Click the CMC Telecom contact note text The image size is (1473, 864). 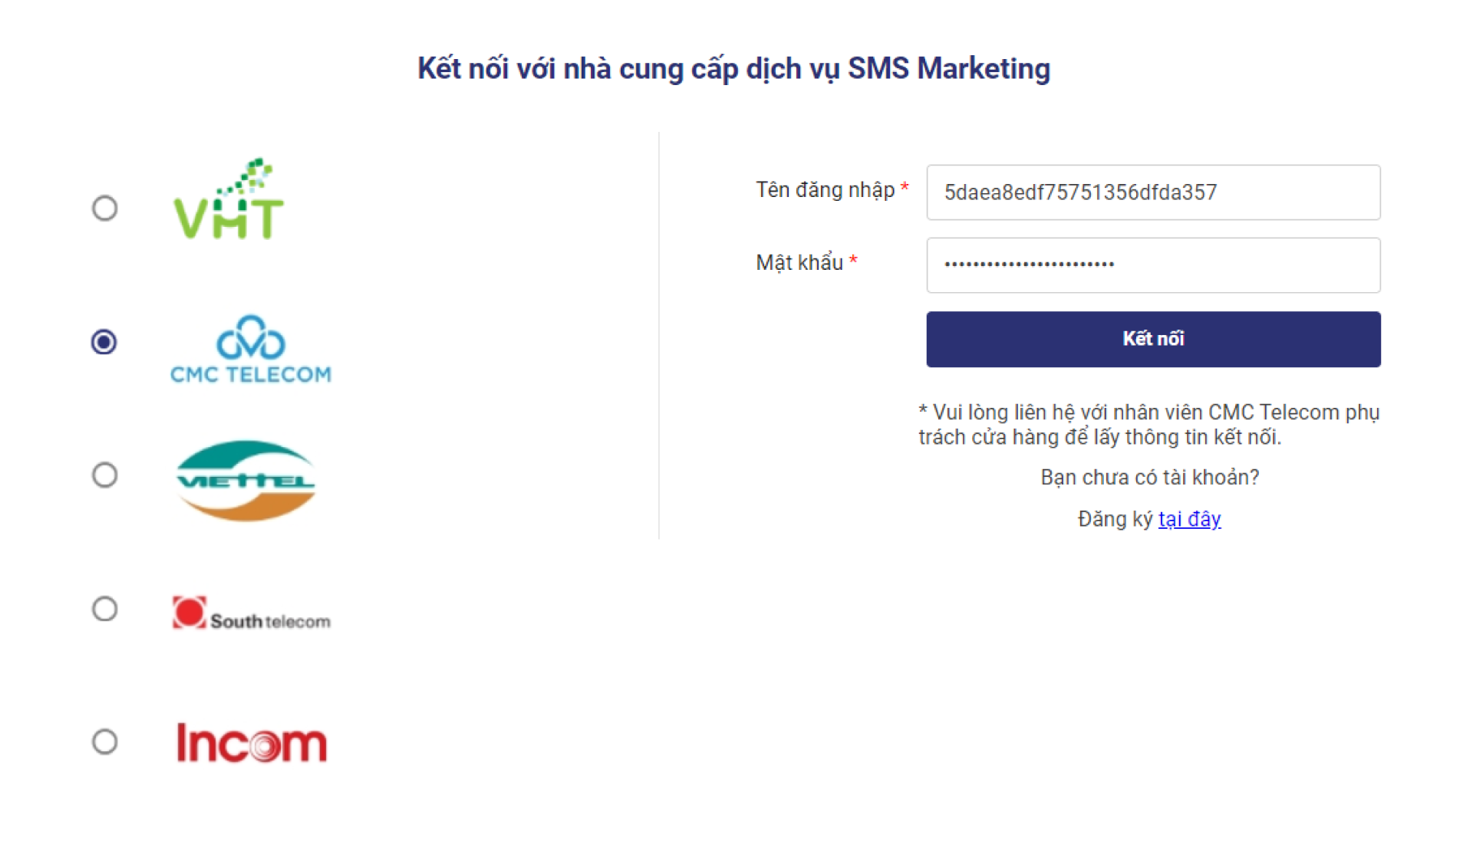1148,425
